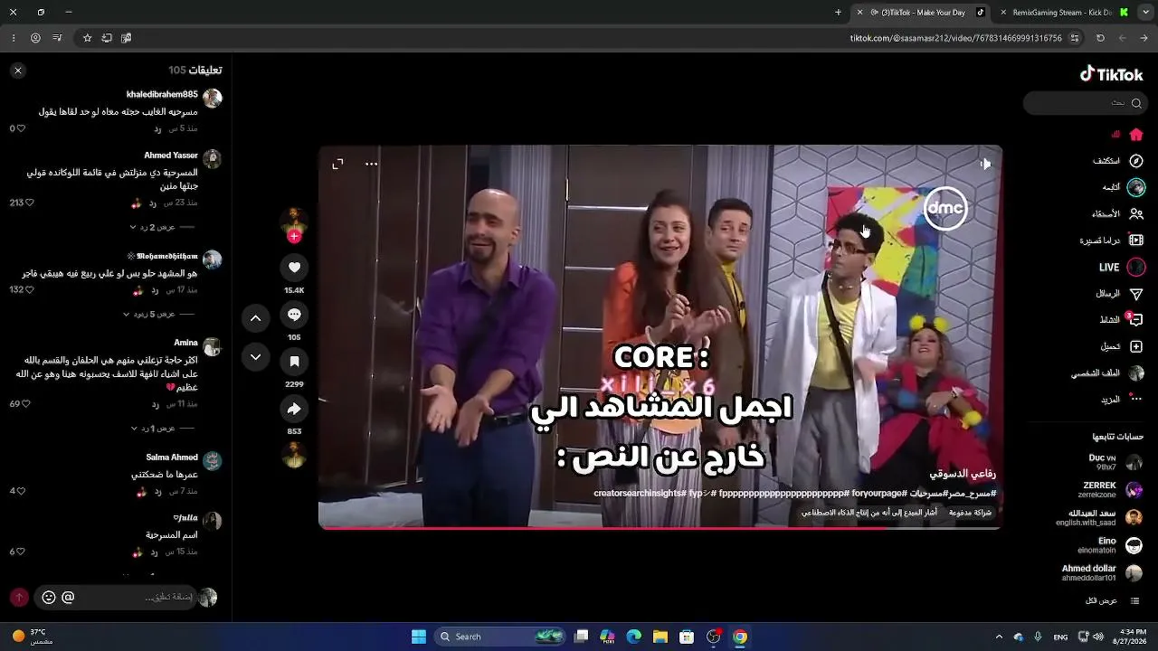
Task: Open the Explore (استكشف) compass icon
Action: click(x=1136, y=161)
